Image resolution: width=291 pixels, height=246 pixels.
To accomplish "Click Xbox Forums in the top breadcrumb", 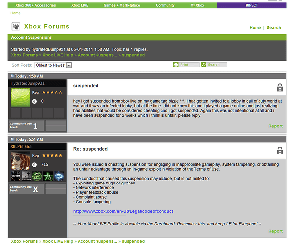I will coord(25,55).
